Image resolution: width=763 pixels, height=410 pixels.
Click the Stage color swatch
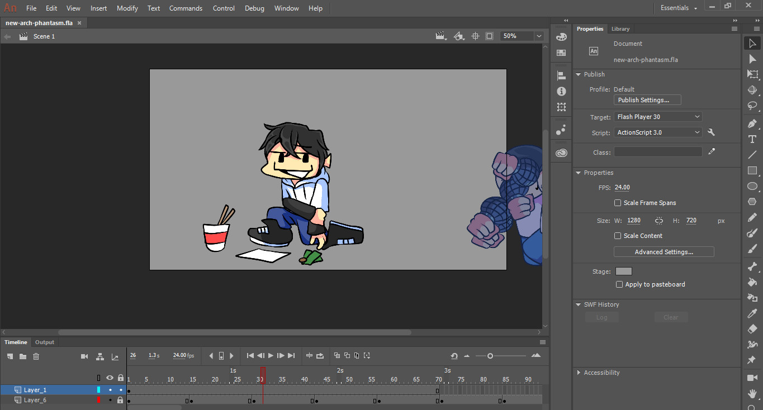(x=623, y=271)
